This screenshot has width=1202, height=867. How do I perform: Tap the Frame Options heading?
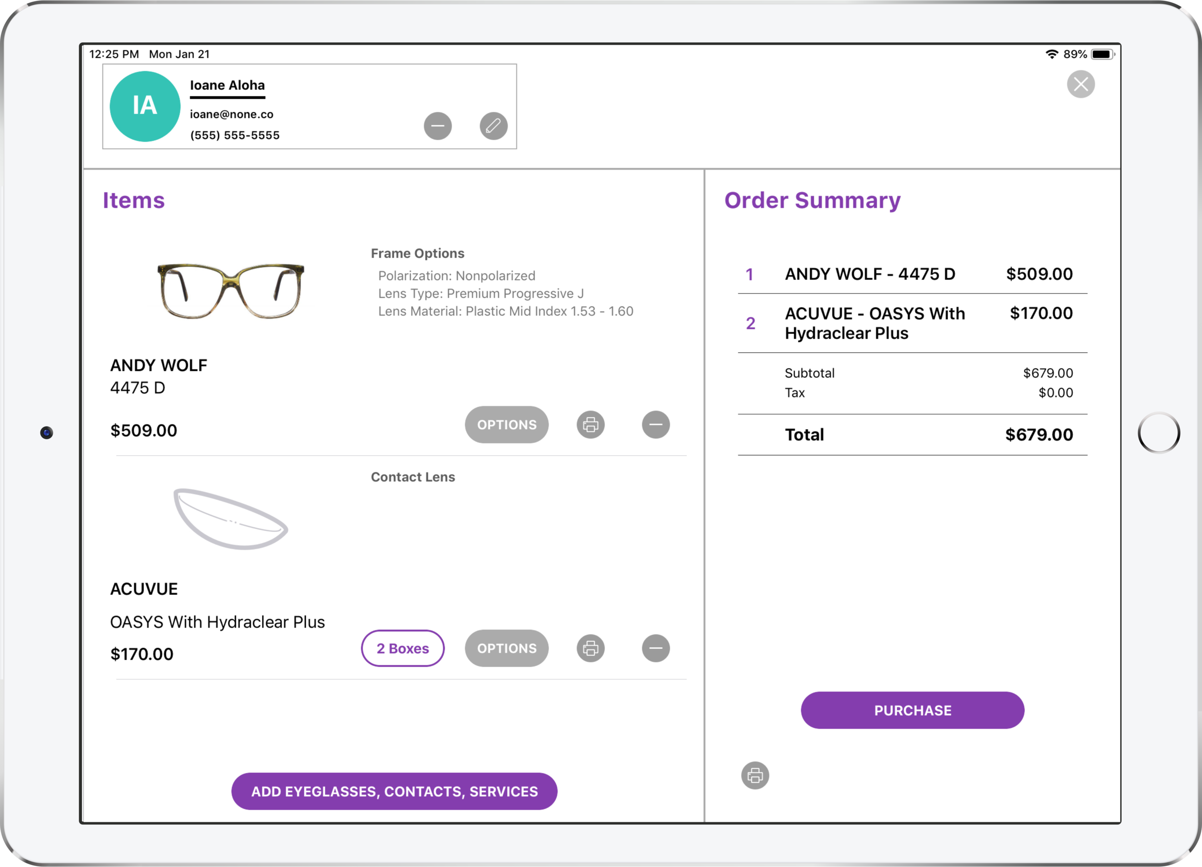(x=418, y=253)
